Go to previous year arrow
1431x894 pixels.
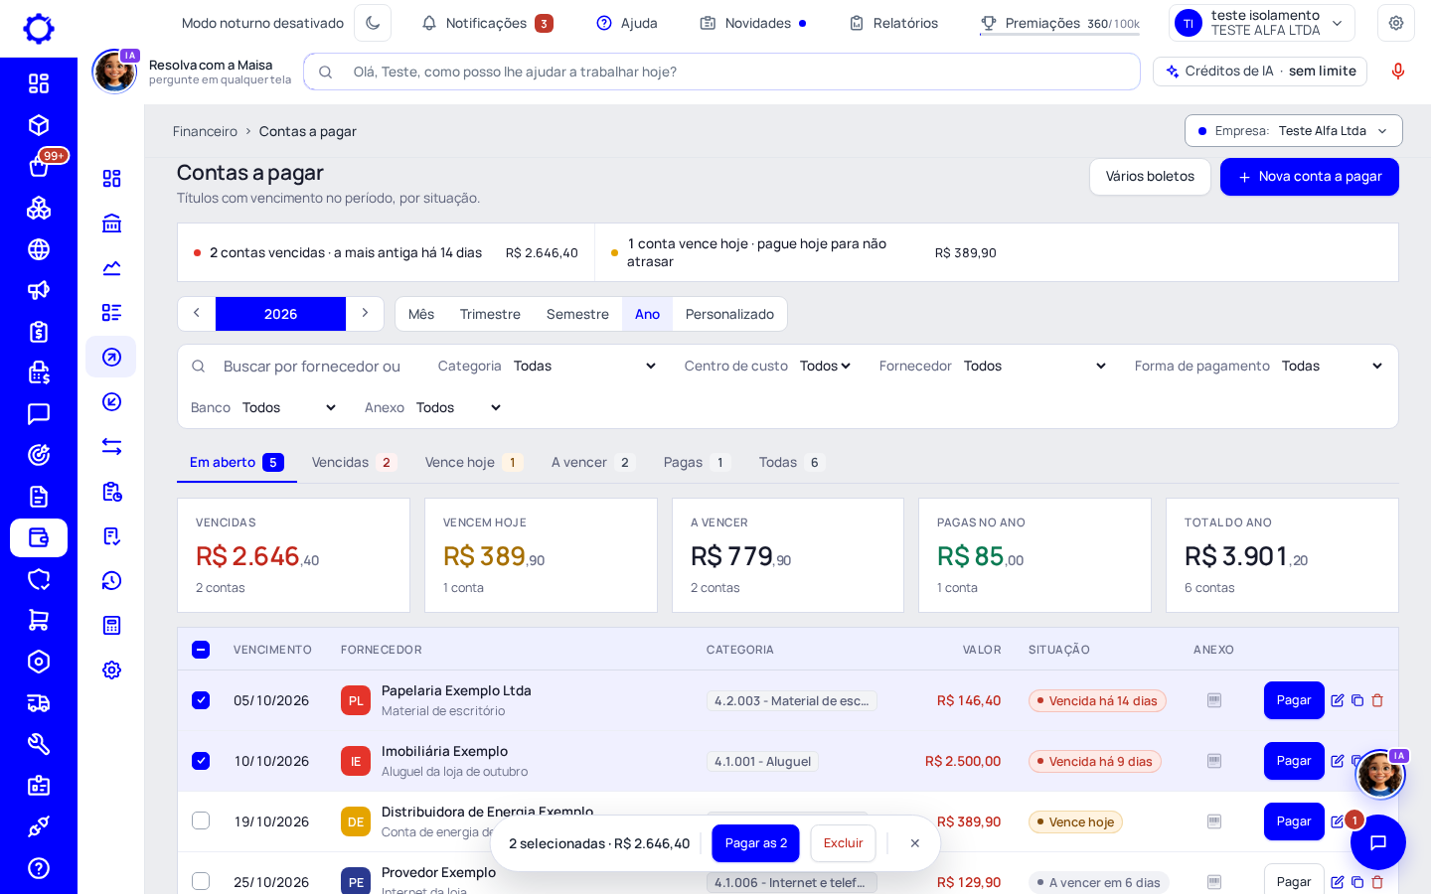[x=197, y=314]
